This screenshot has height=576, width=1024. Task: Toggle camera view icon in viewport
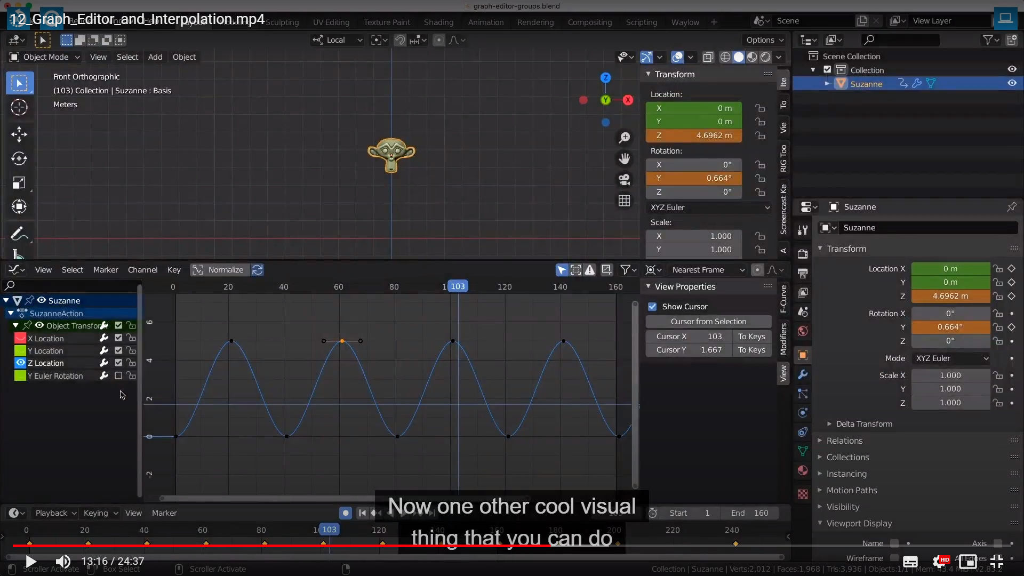tap(624, 180)
